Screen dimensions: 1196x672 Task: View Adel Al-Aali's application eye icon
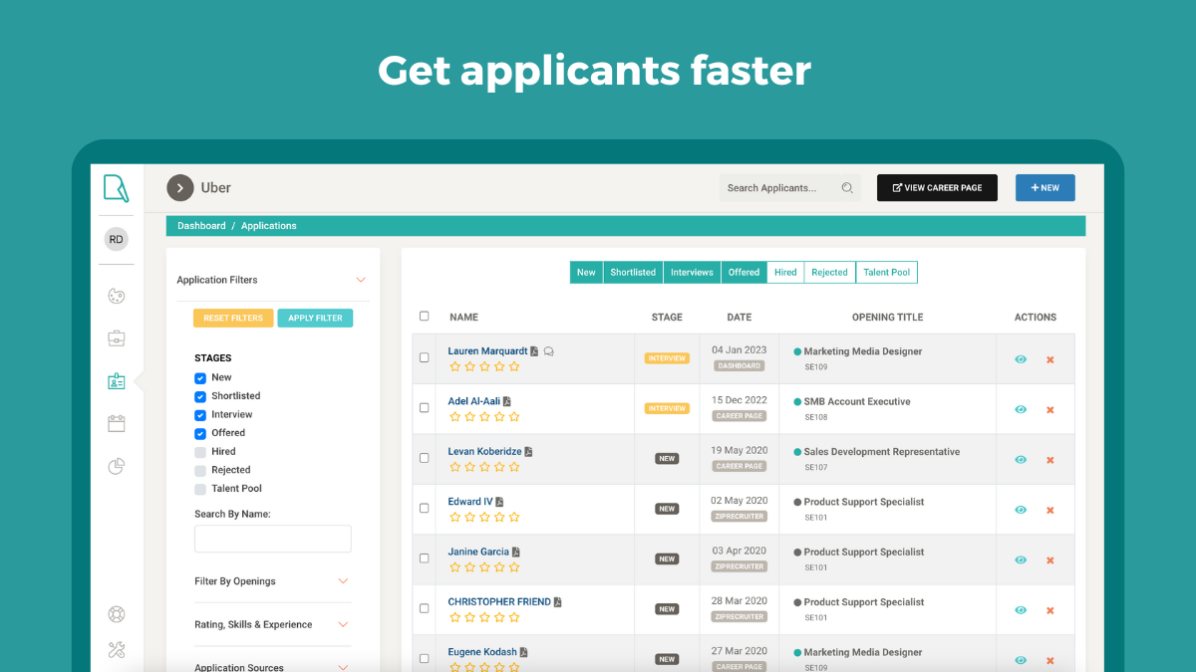point(1021,409)
